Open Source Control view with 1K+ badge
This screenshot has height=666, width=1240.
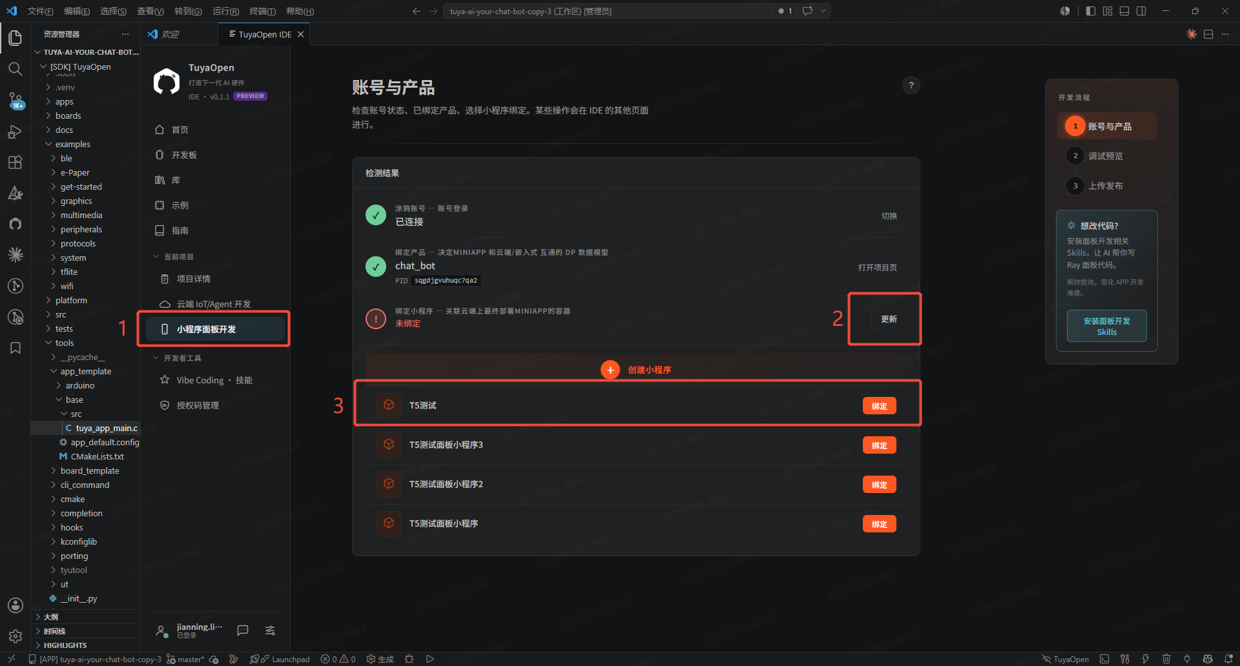pos(15,100)
